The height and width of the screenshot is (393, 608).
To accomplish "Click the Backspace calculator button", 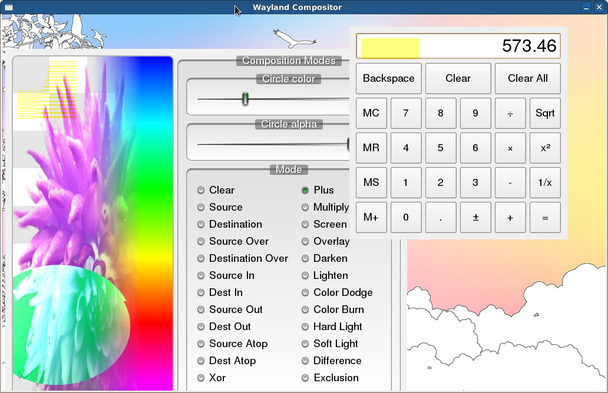I will 388,78.
